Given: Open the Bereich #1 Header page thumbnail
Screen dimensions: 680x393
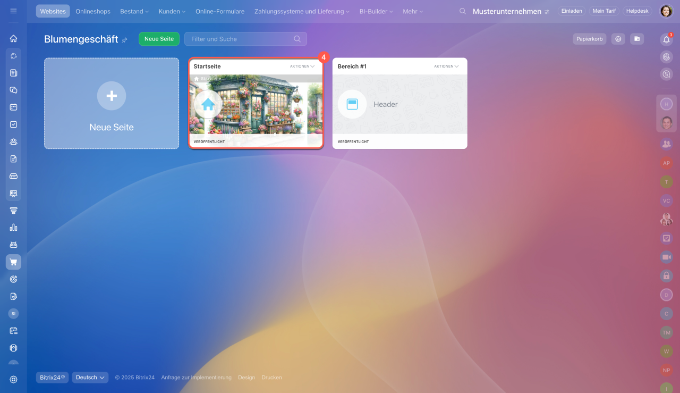Looking at the screenshot, I should pos(400,104).
